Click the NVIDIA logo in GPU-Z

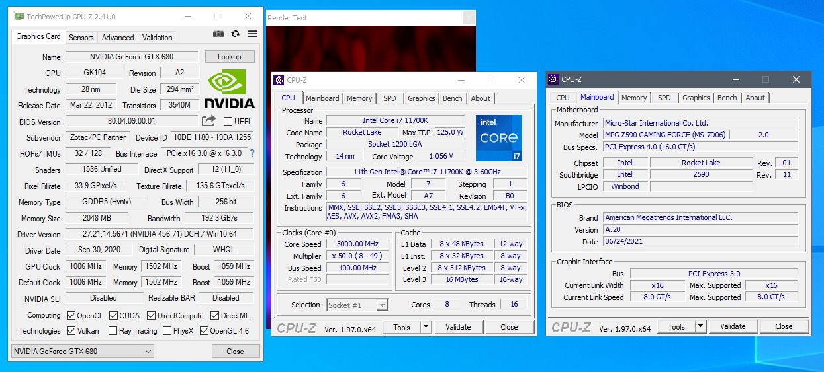click(229, 89)
